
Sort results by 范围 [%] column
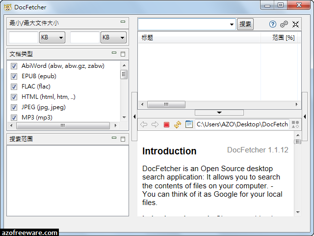pos(279,37)
